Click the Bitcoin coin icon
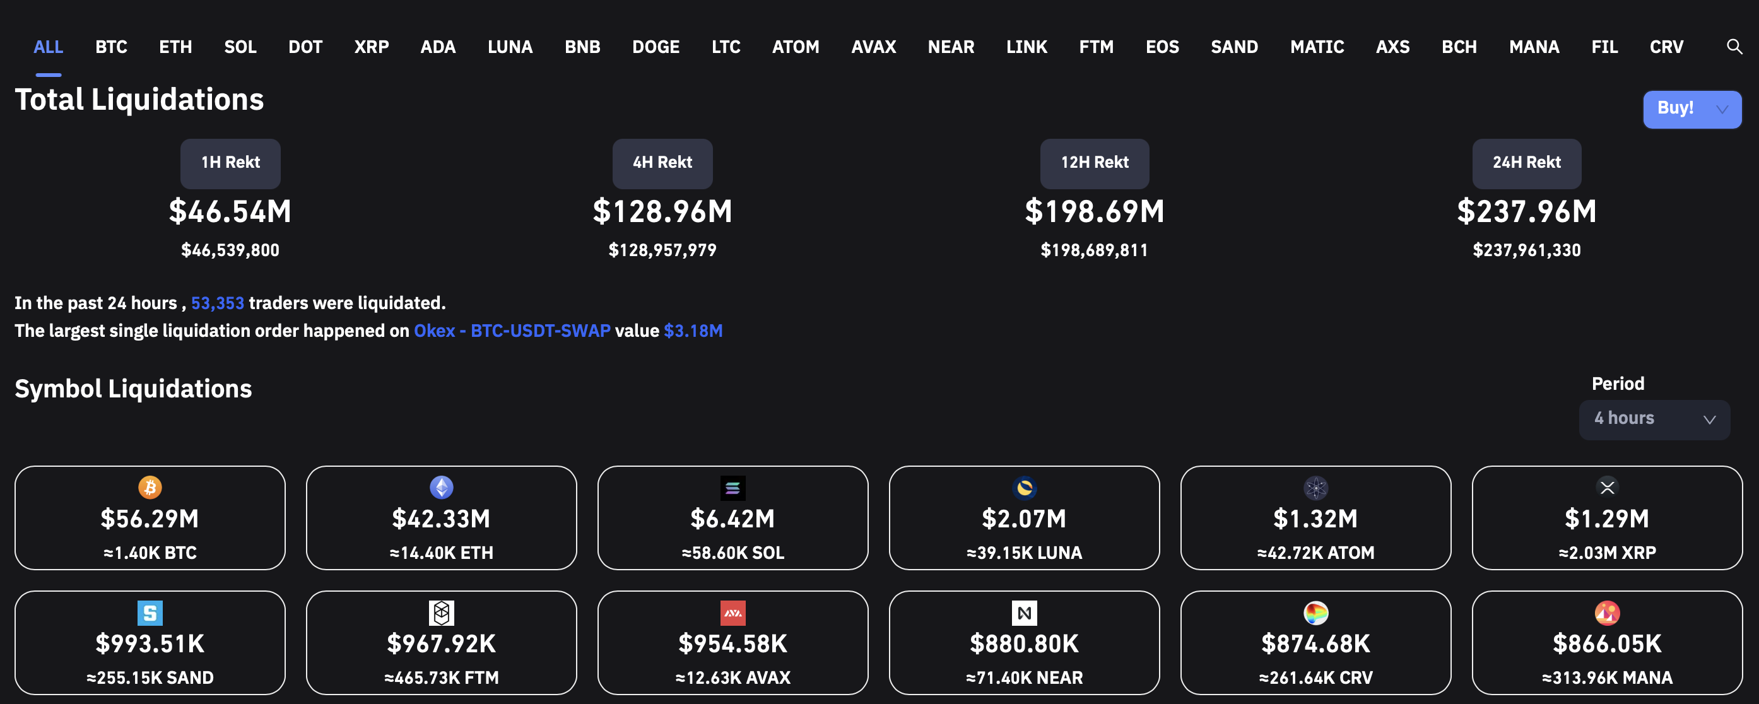Image resolution: width=1759 pixels, height=704 pixels. (150, 488)
